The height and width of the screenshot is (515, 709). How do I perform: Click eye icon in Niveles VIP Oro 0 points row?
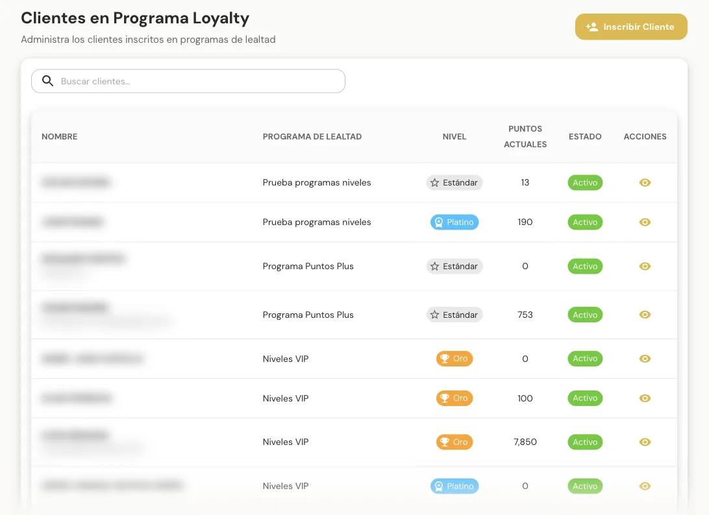point(645,359)
